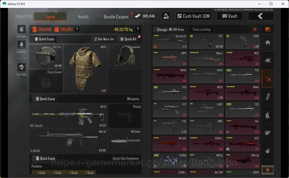Select the M110 with 0/20 in storage
The width and height of the screenshot is (289, 178).
(x=206, y=92)
